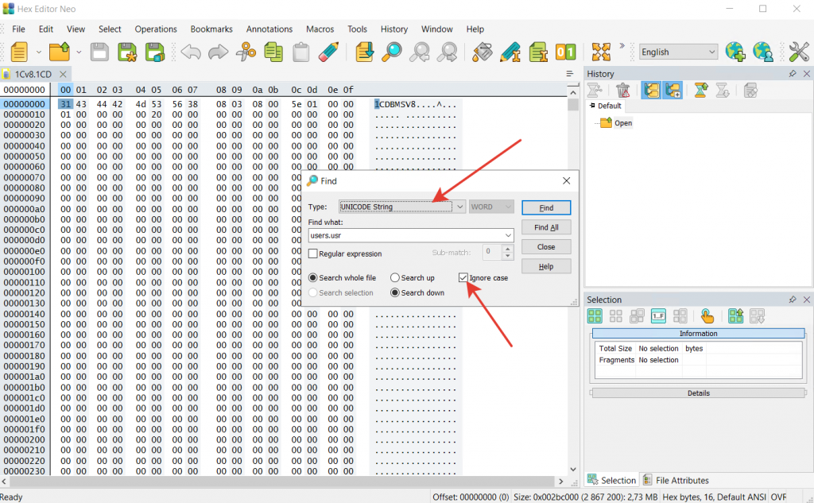Image resolution: width=814 pixels, height=503 pixels.
Task: Click the wrench and screwdriver settings icon
Action: pyautogui.click(x=798, y=52)
